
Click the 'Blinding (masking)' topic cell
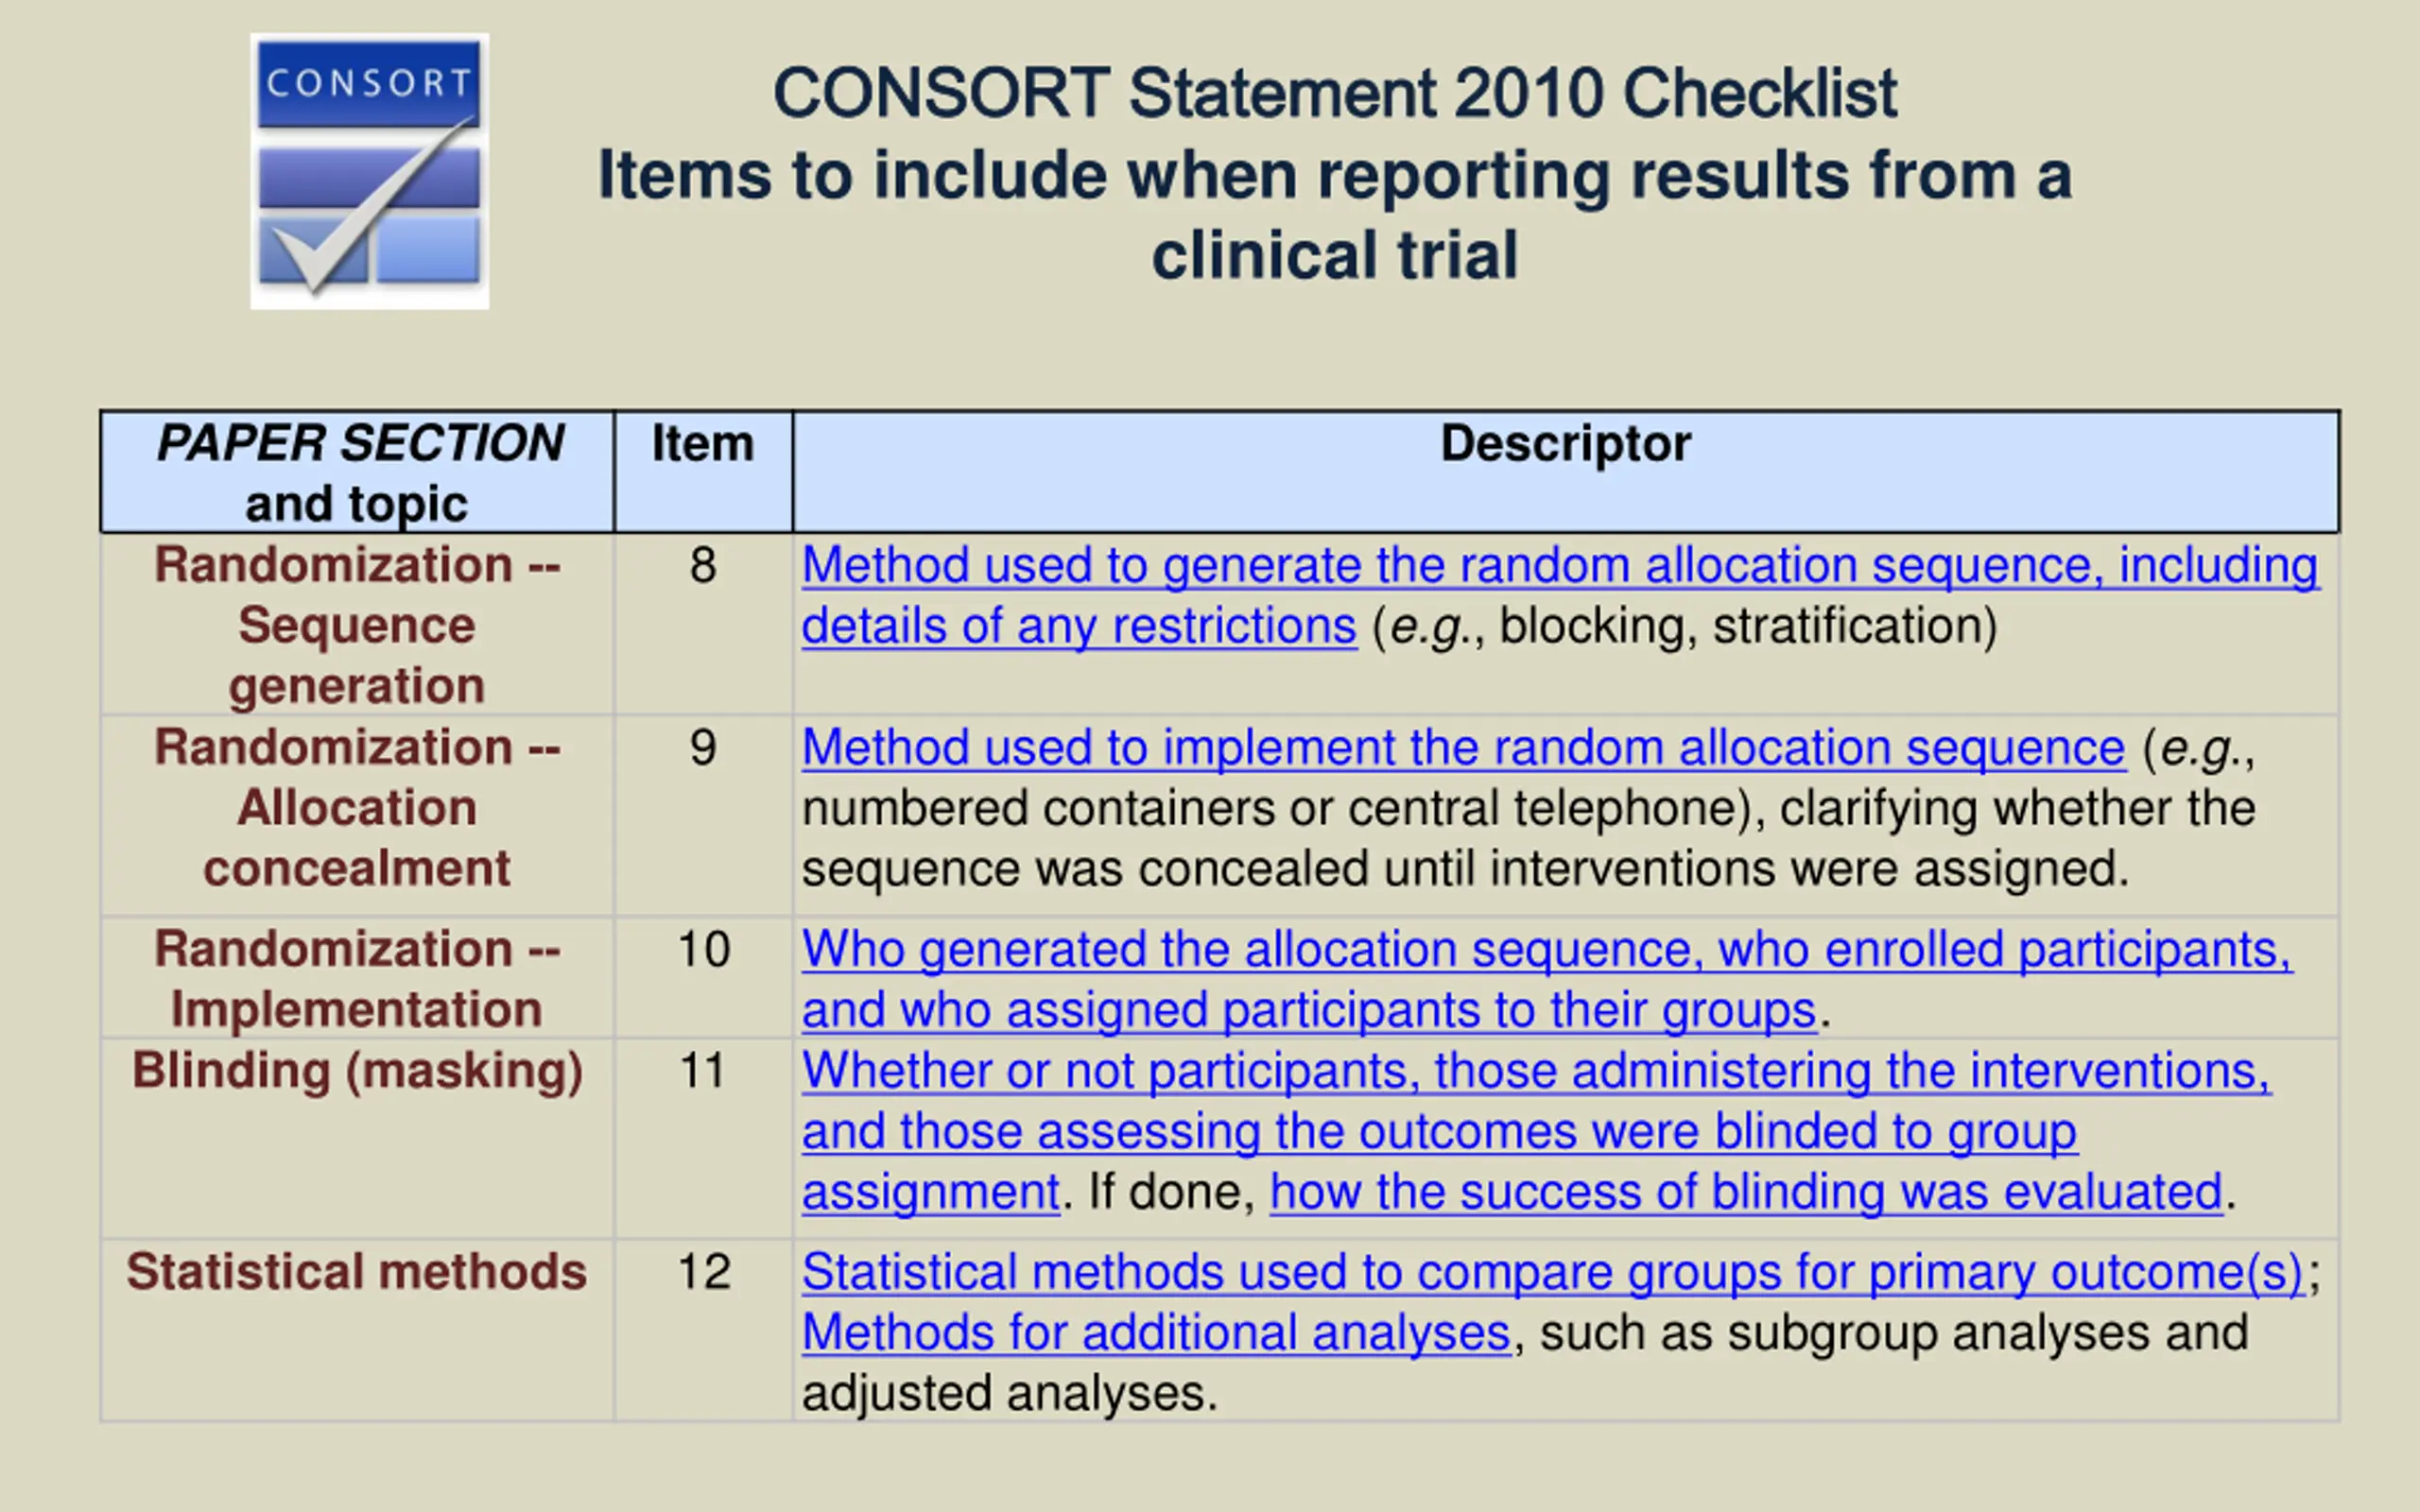point(358,1139)
